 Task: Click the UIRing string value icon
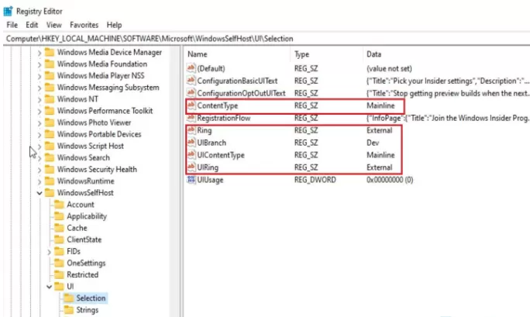tap(191, 167)
